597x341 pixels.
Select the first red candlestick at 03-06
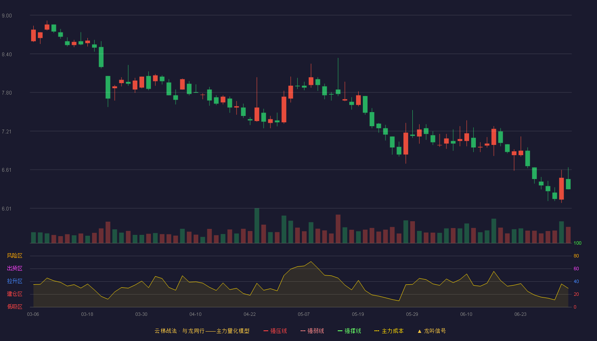[x=33, y=35]
